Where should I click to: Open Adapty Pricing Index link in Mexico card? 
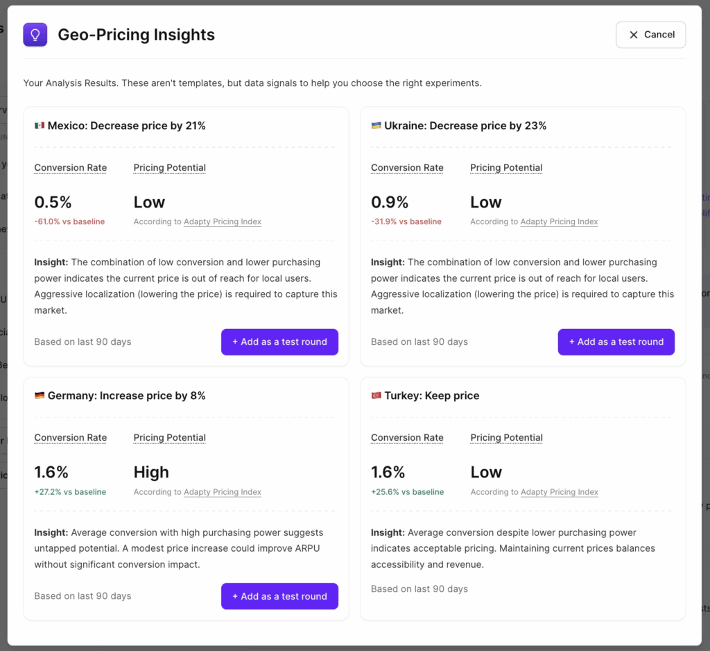[x=222, y=221]
